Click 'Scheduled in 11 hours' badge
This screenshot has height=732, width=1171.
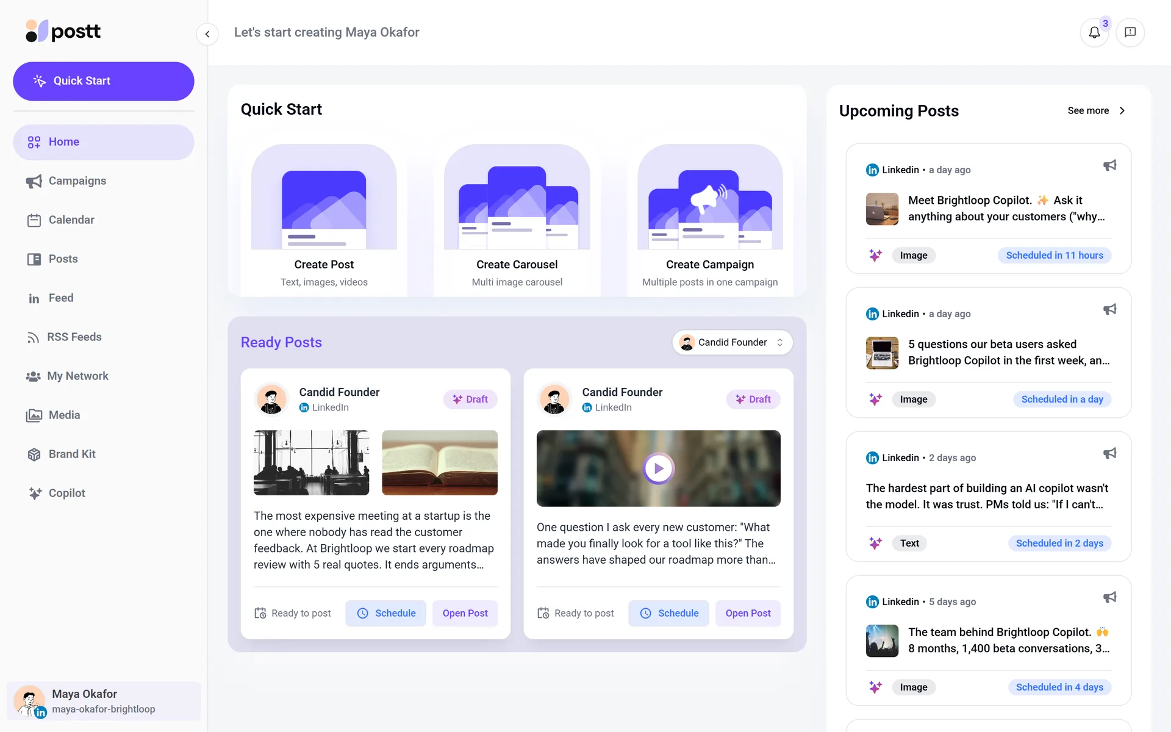pyautogui.click(x=1055, y=256)
